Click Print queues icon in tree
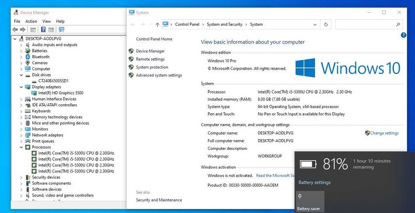This screenshot has width=415, height=213. pyautogui.click(x=28, y=141)
